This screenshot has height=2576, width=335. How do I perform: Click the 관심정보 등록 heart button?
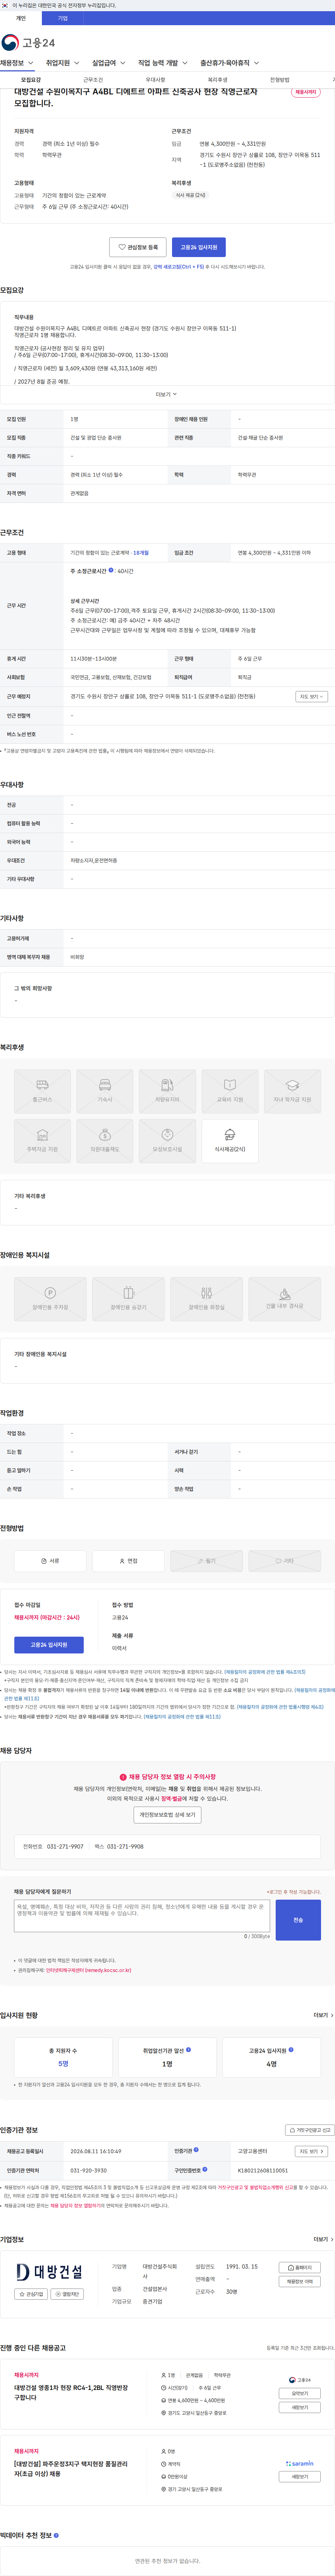(137, 247)
